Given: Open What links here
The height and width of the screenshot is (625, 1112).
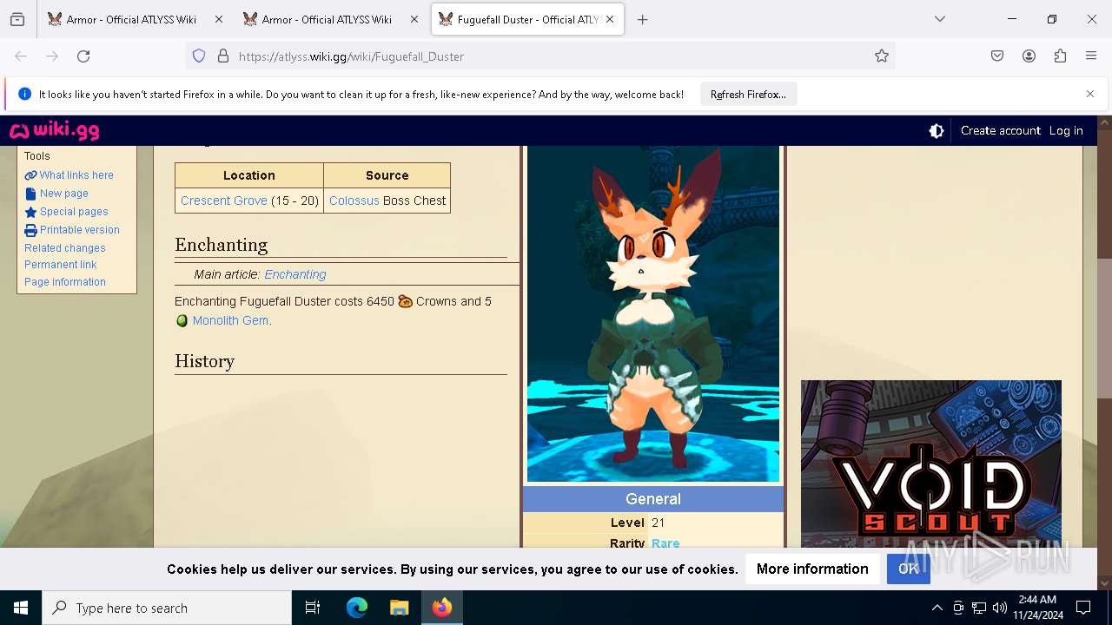Looking at the screenshot, I should click(76, 175).
